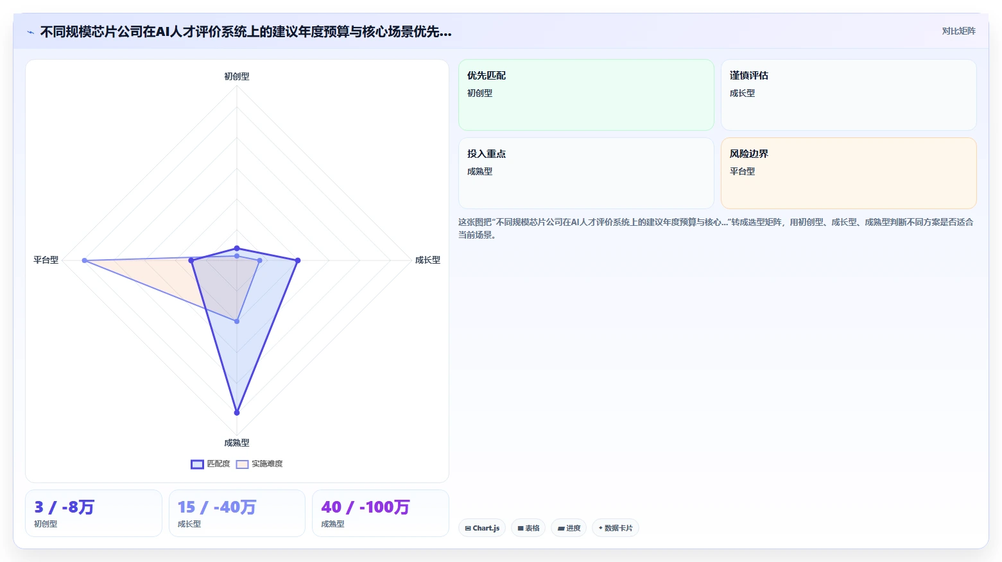Select the 数据卡片 tag

[615, 528]
